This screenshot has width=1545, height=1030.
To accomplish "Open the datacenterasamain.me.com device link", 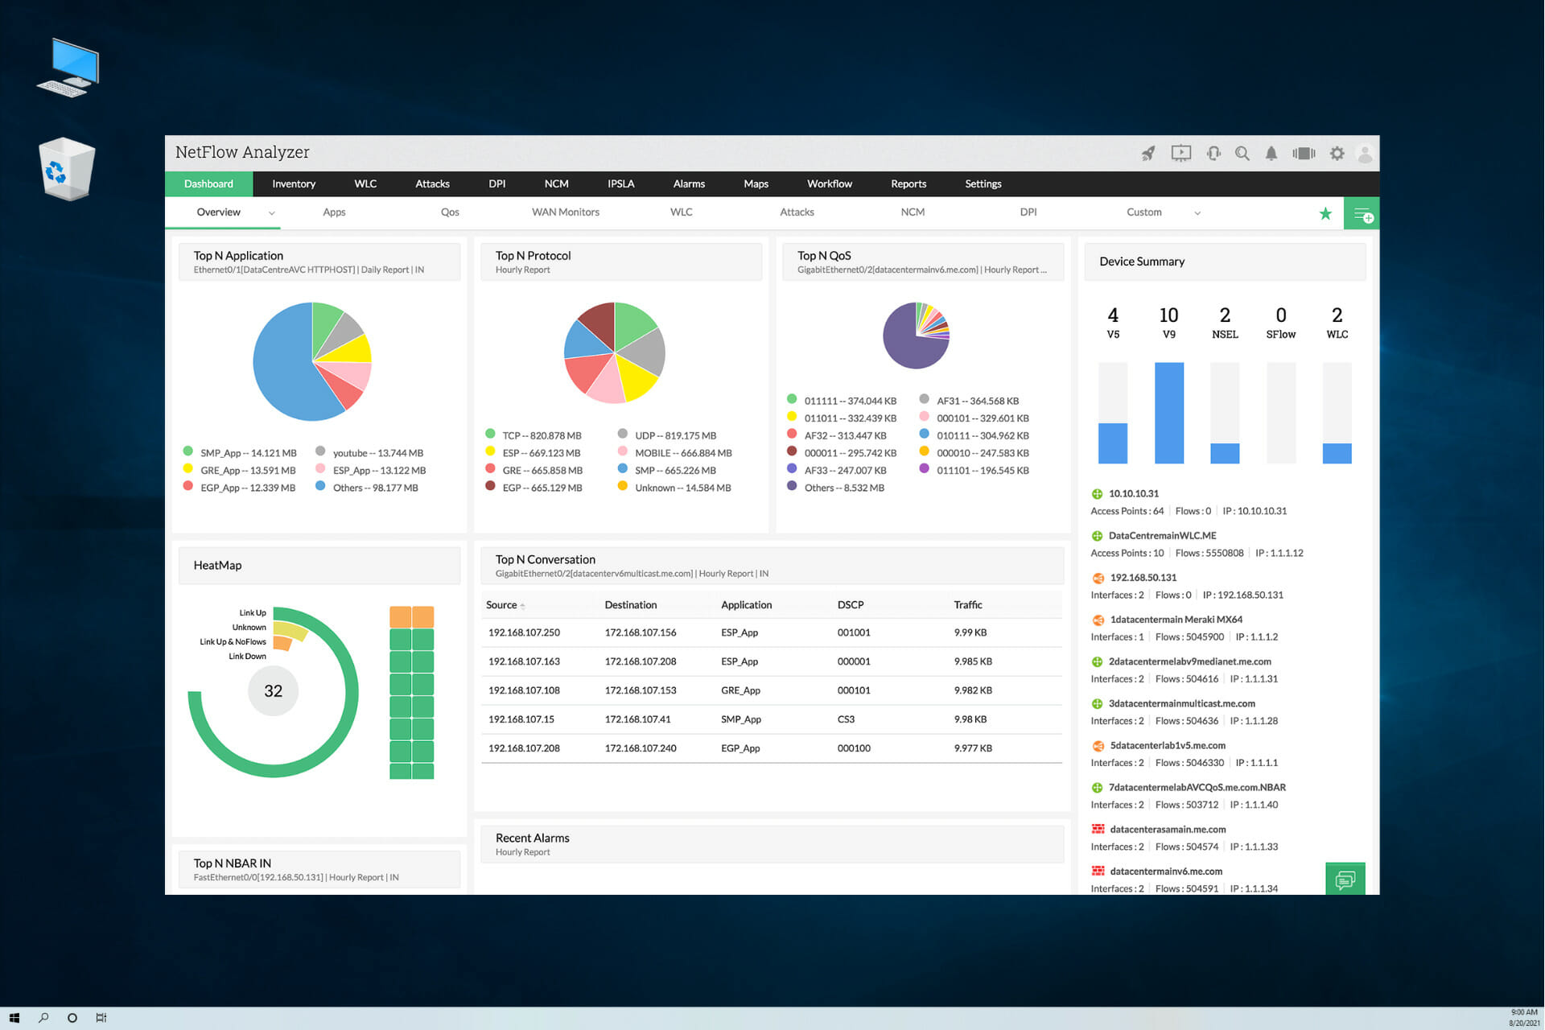I will pyautogui.click(x=1168, y=830).
